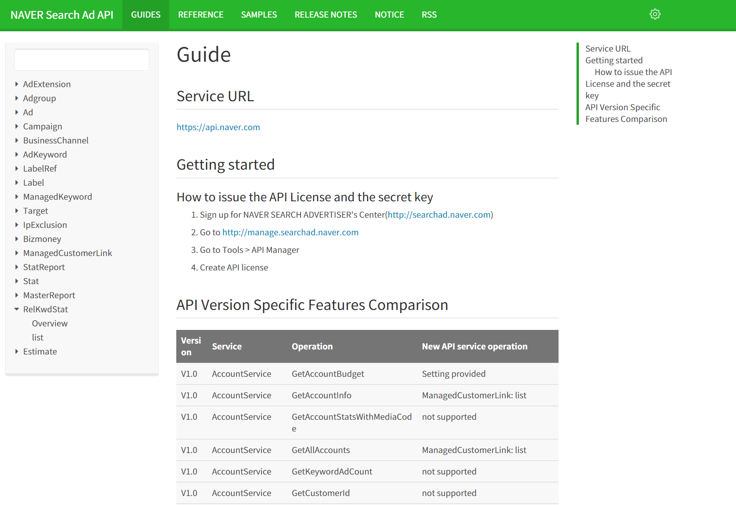Screen dimensions: 736x505
Task: Open the https://api.naver.com link
Action: pos(218,127)
